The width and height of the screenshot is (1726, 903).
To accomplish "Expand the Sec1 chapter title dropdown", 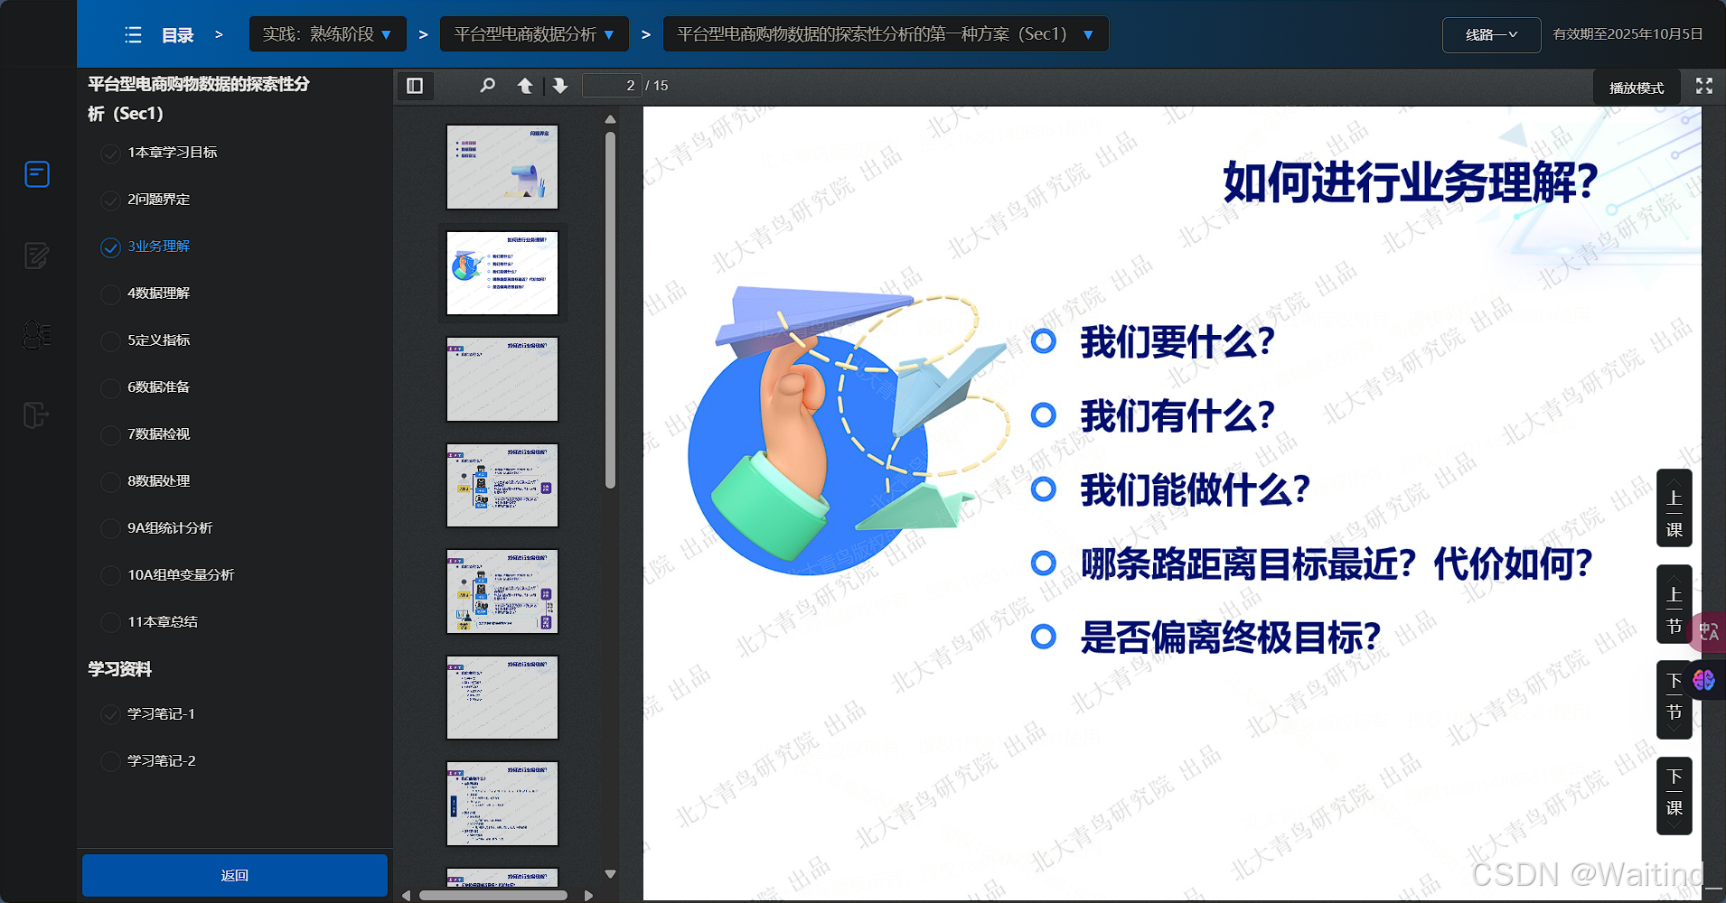I will (x=886, y=34).
